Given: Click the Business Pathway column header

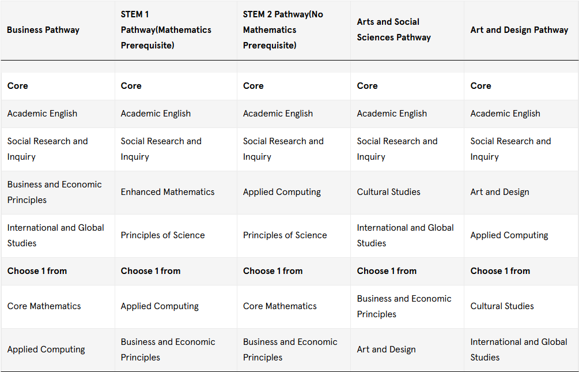Looking at the screenshot, I should (43, 30).
